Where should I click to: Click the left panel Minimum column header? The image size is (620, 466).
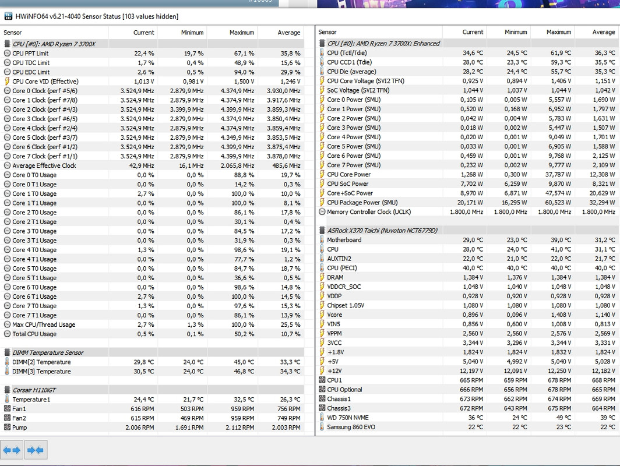pos(182,33)
